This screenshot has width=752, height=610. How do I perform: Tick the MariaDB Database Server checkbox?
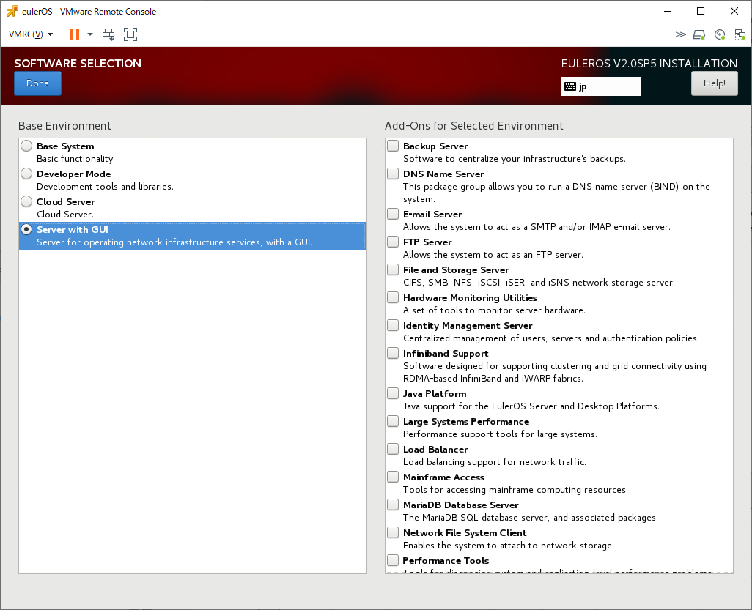pos(394,505)
